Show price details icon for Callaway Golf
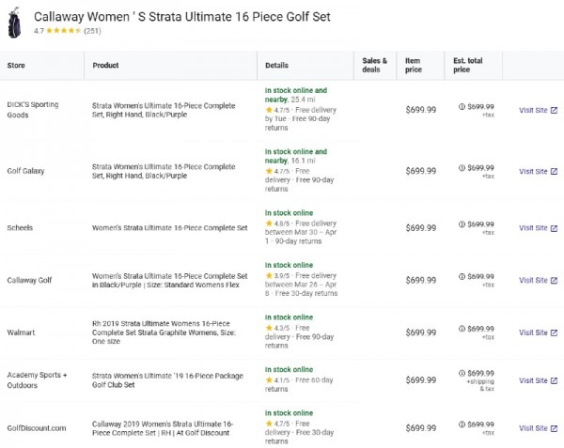Viewport: 564px width, 448px height. pos(462,276)
